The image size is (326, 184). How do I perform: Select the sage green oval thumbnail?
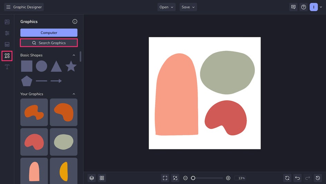(x=64, y=142)
